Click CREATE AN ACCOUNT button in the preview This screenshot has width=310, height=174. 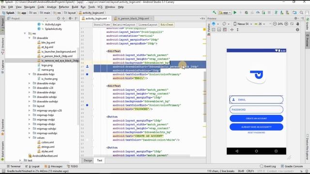point(256,118)
